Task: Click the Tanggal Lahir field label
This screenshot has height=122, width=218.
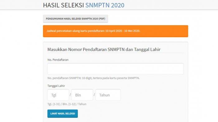Action: click(56, 86)
